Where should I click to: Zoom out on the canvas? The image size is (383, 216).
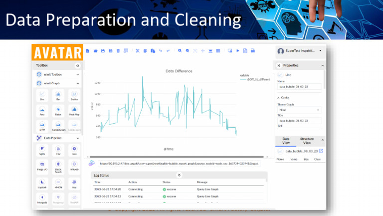[188, 51]
